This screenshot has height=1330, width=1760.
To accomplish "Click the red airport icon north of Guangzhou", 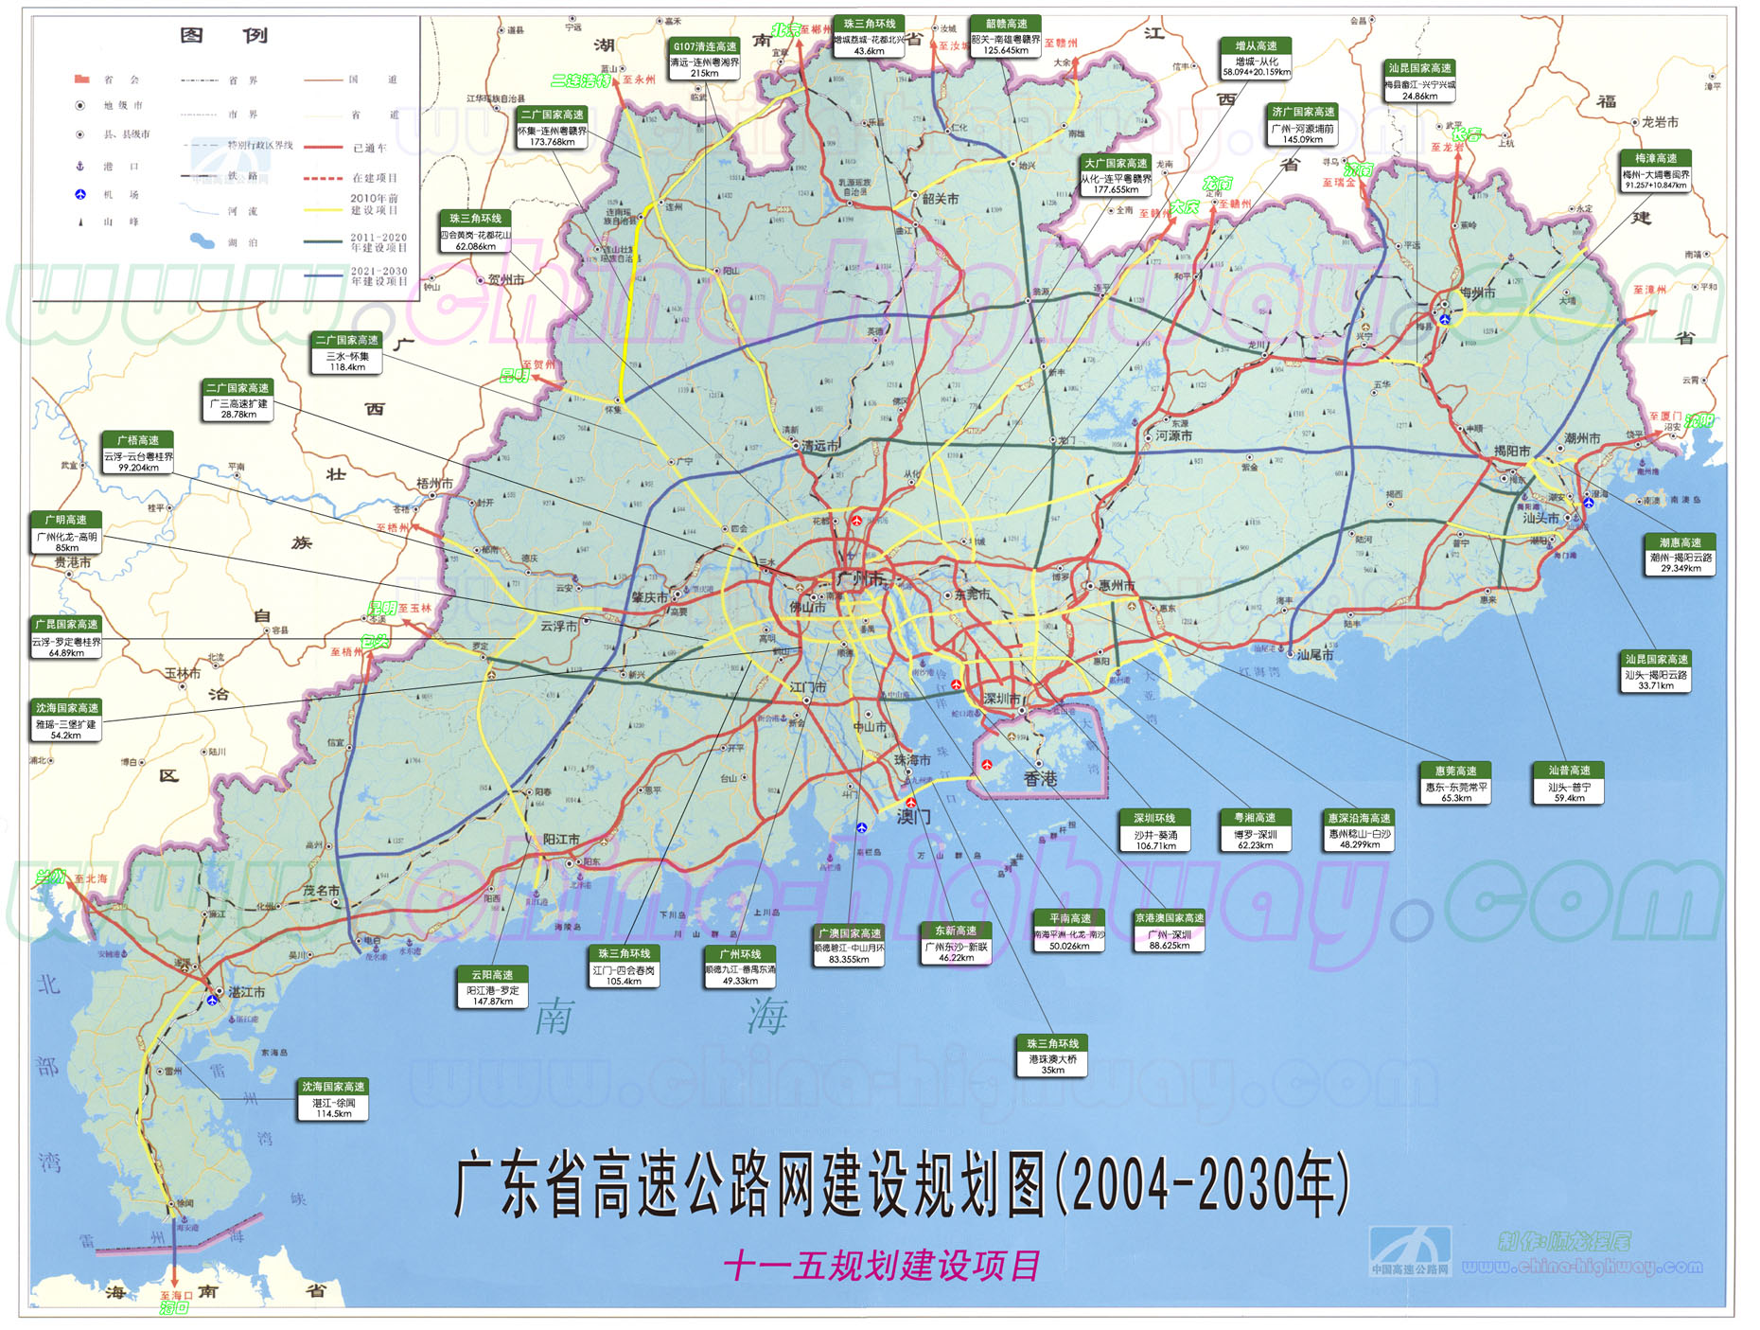I will (x=856, y=520).
